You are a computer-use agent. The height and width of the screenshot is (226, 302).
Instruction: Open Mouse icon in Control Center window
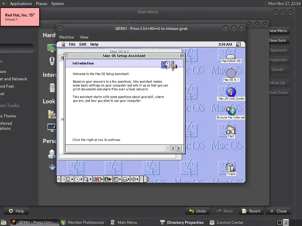[x=52, y=61]
